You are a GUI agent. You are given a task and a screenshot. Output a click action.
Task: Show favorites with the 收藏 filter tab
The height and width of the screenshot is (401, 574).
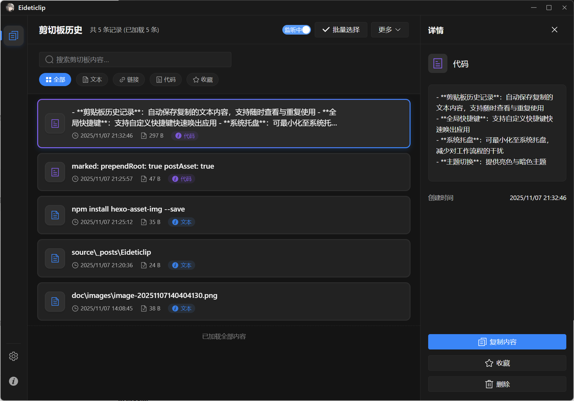[203, 80]
